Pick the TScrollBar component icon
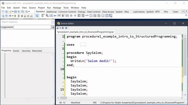 [x=87, y=15]
